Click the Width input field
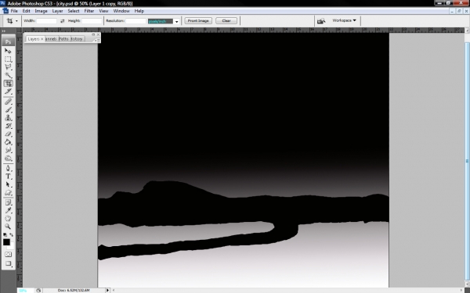The height and width of the screenshot is (293, 470). (x=46, y=21)
